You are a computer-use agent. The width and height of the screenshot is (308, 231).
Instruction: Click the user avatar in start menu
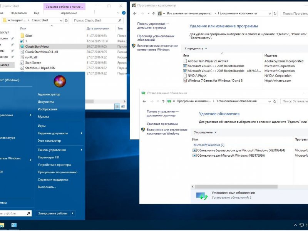[x=60, y=81]
